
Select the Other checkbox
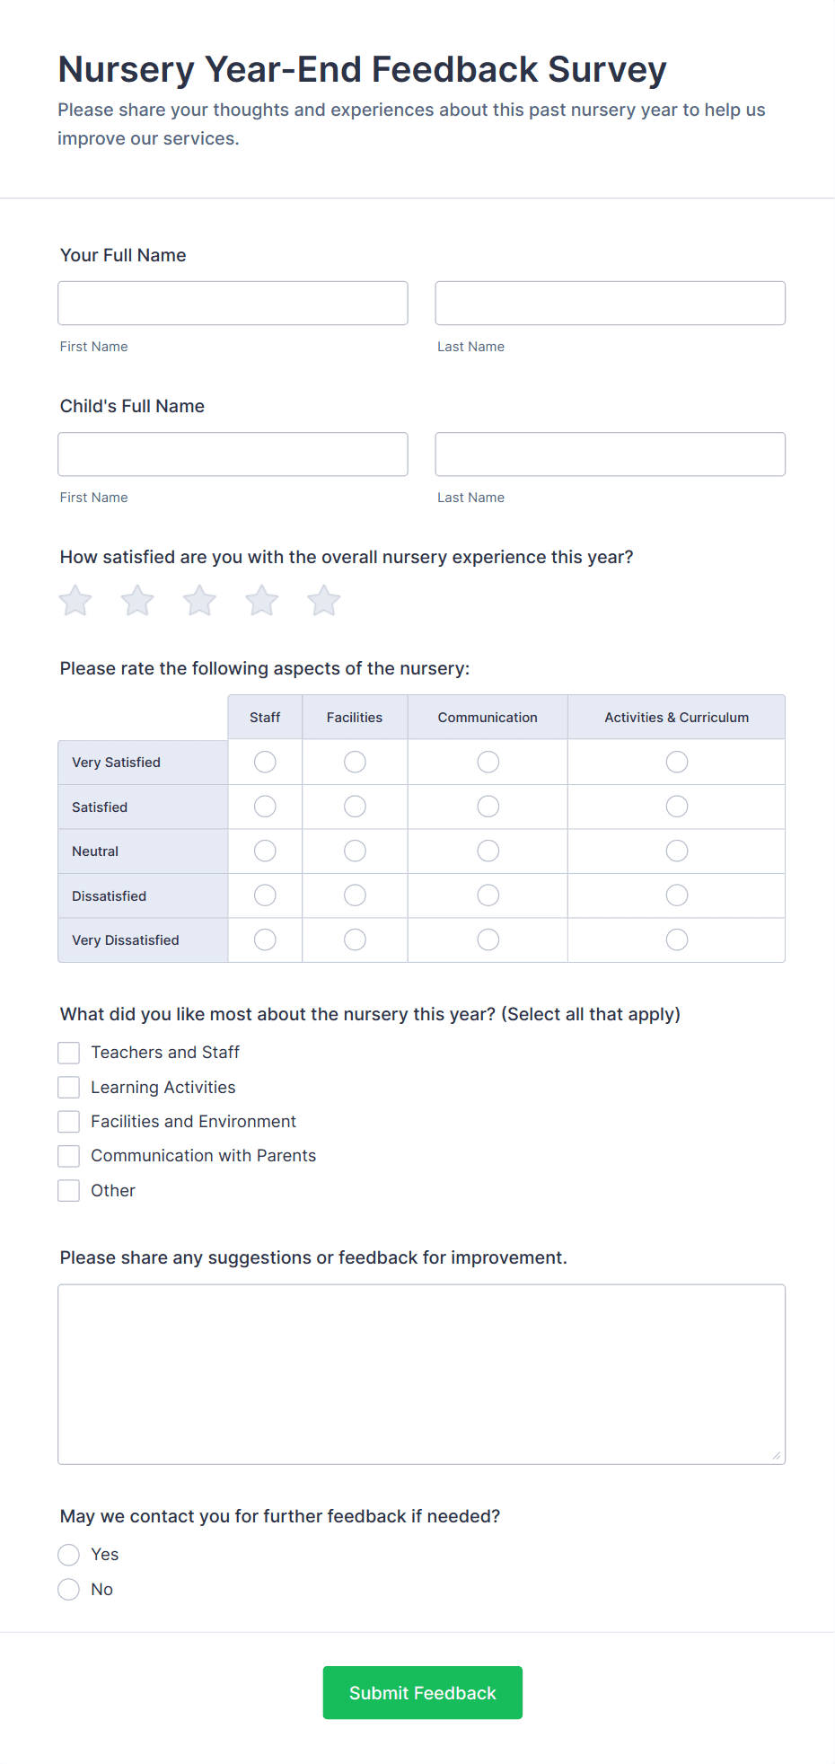(69, 1191)
